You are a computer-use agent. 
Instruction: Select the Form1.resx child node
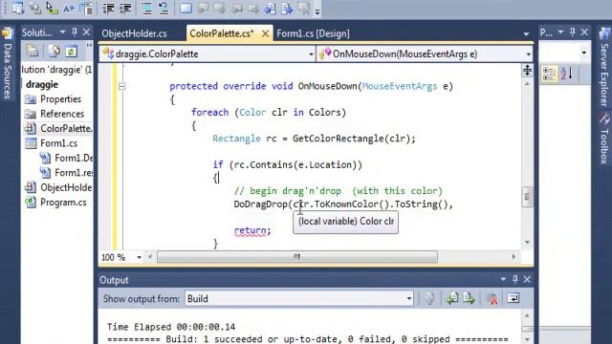pyautogui.click(x=74, y=173)
